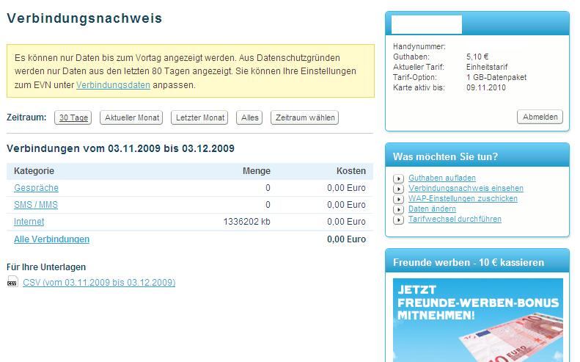Click the Aktueller Tarif value Einheitstarif
580x362 pixels.
pyautogui.click(x=487, y=67)
